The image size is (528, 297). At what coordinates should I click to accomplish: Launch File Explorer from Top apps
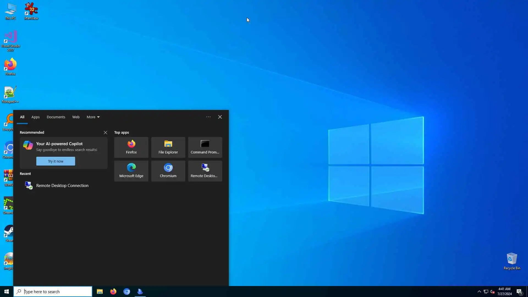click(168, 147)
